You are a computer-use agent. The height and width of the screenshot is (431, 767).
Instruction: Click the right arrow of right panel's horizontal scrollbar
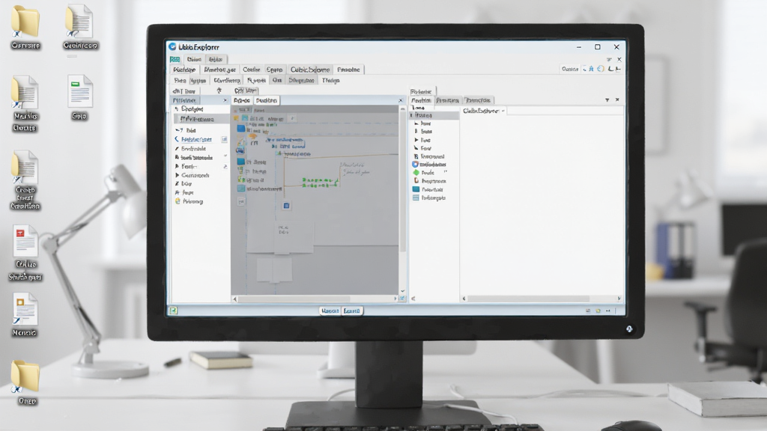(x=619, y=298)
